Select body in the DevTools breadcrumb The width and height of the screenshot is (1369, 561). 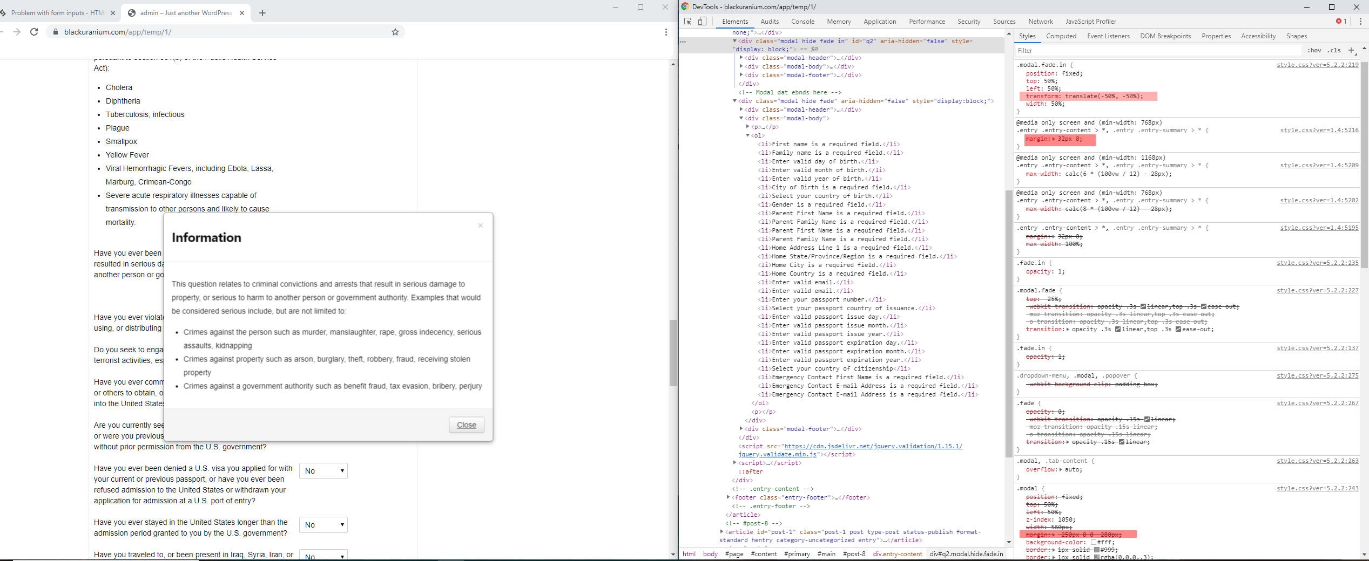pyautogui.click(x=710, y=554)
